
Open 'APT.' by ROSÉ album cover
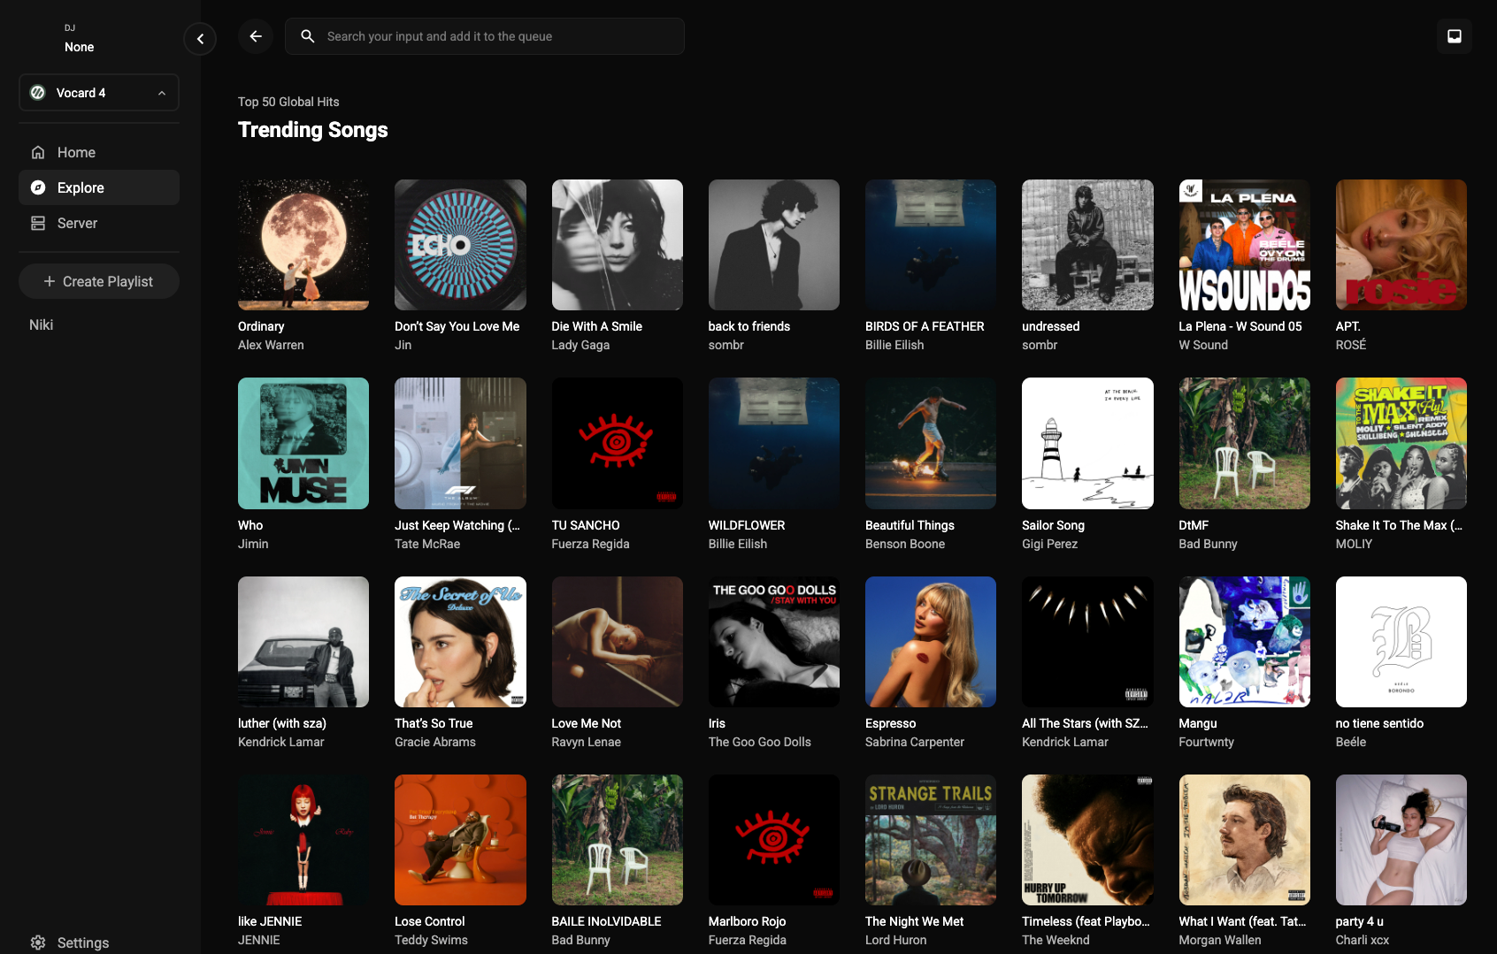[x=1401, y=245]
